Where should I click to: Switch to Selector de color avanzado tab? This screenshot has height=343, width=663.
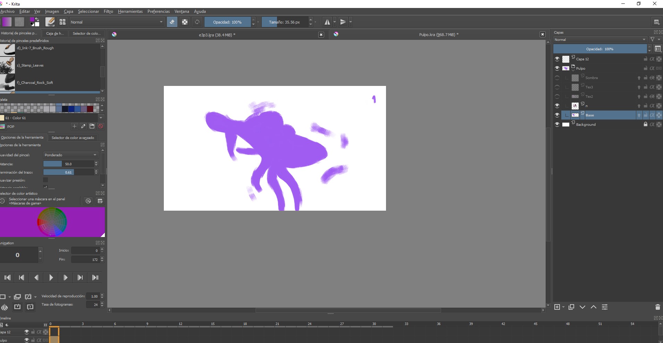(73, 138)
